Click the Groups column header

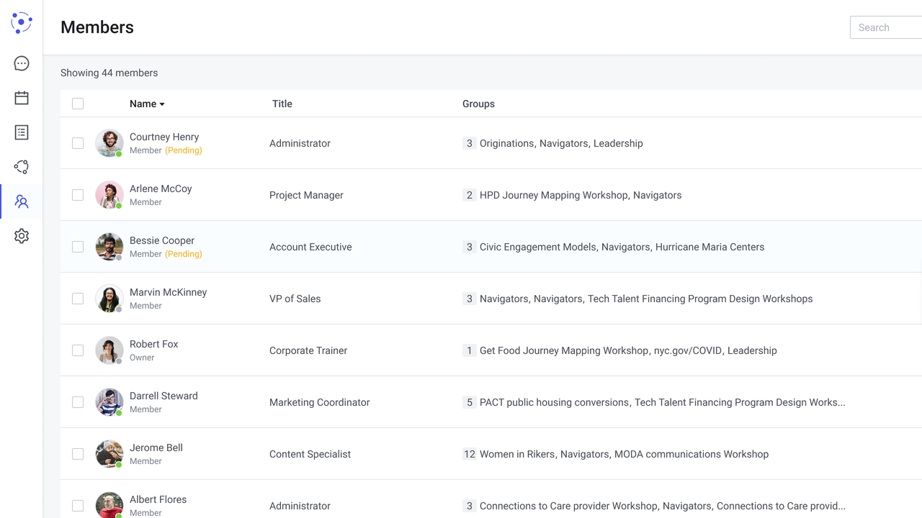click(x=478, y=104)
